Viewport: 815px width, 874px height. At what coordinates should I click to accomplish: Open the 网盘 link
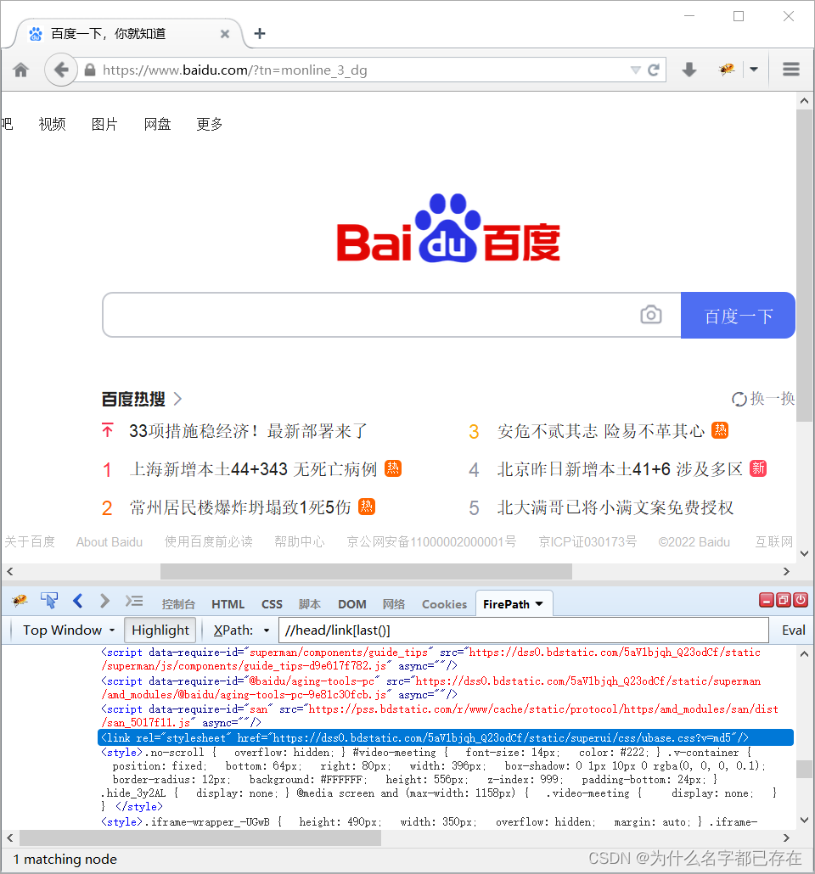coord(157,124)
